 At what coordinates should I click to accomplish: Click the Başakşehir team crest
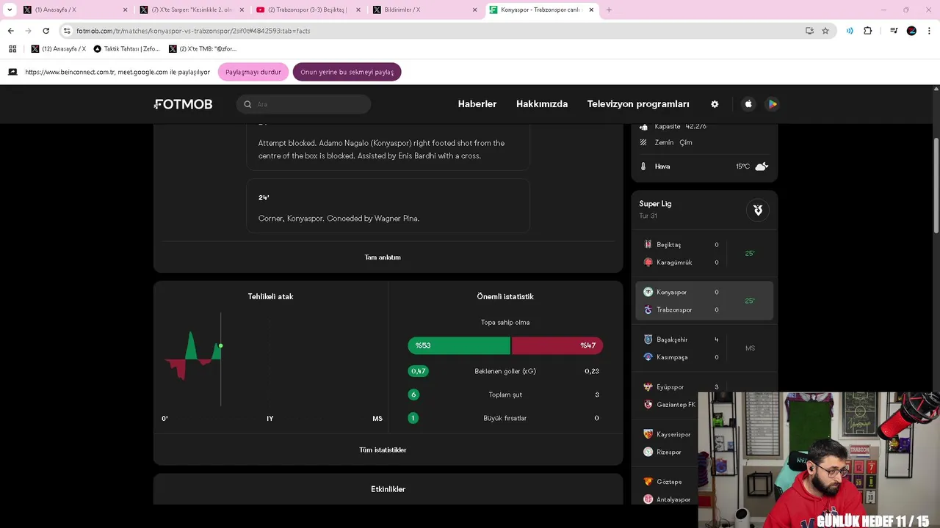648,340
